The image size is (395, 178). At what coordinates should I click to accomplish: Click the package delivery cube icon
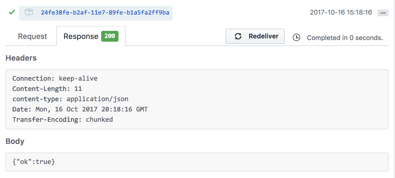pyautogui.click(x=29, y=12)
